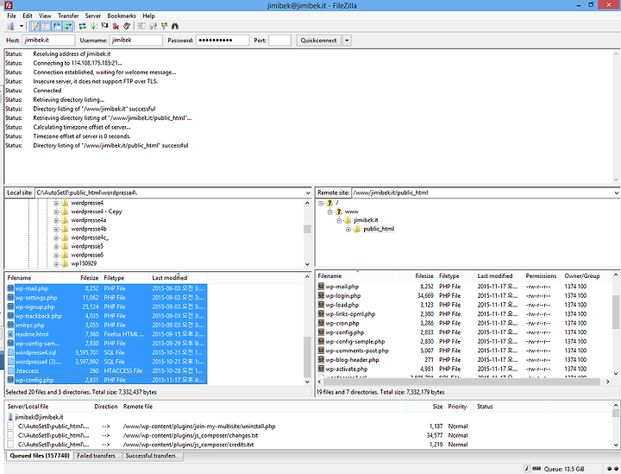Open the Local site path dropdown
621x474 pixels.
click(308, 193)
